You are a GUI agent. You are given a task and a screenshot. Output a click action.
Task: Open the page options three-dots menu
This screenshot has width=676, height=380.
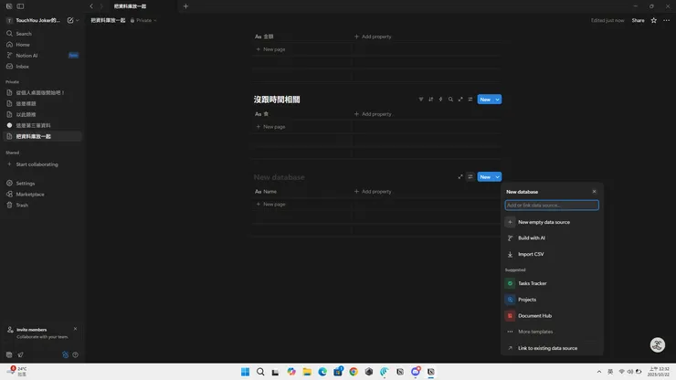[666, 20]
